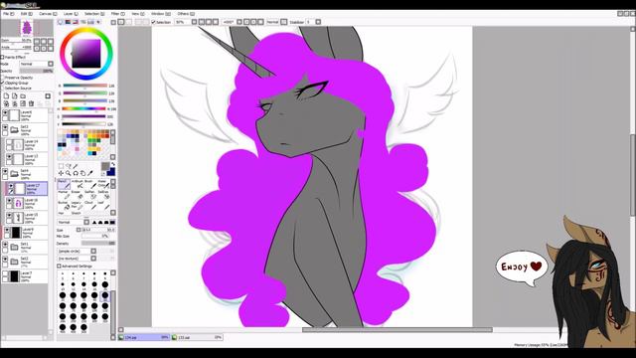Image resolution: width=636 pixels, height=358 pixels.
Task: Delete the current layer with trash icon
Action: 31,103
